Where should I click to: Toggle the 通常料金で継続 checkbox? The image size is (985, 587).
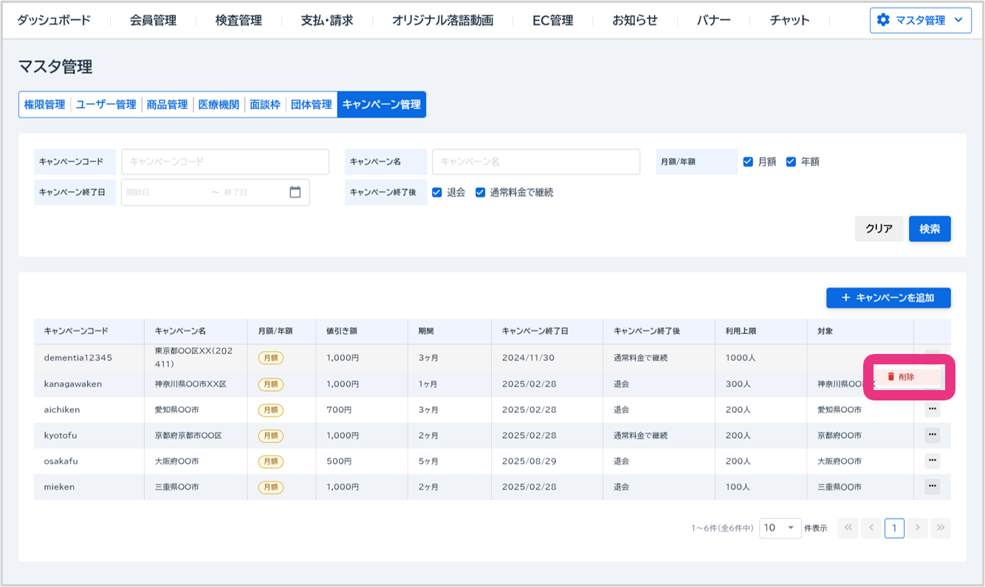click(x=480, y=192)
